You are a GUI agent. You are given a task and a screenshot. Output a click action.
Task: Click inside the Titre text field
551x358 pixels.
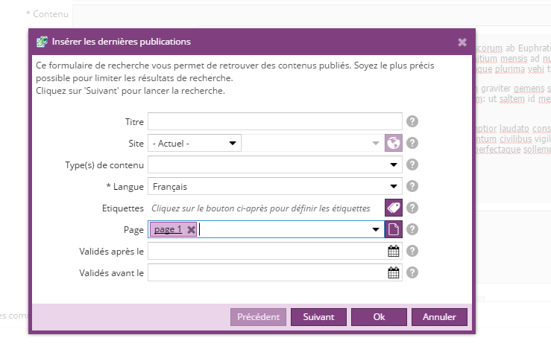275,121
